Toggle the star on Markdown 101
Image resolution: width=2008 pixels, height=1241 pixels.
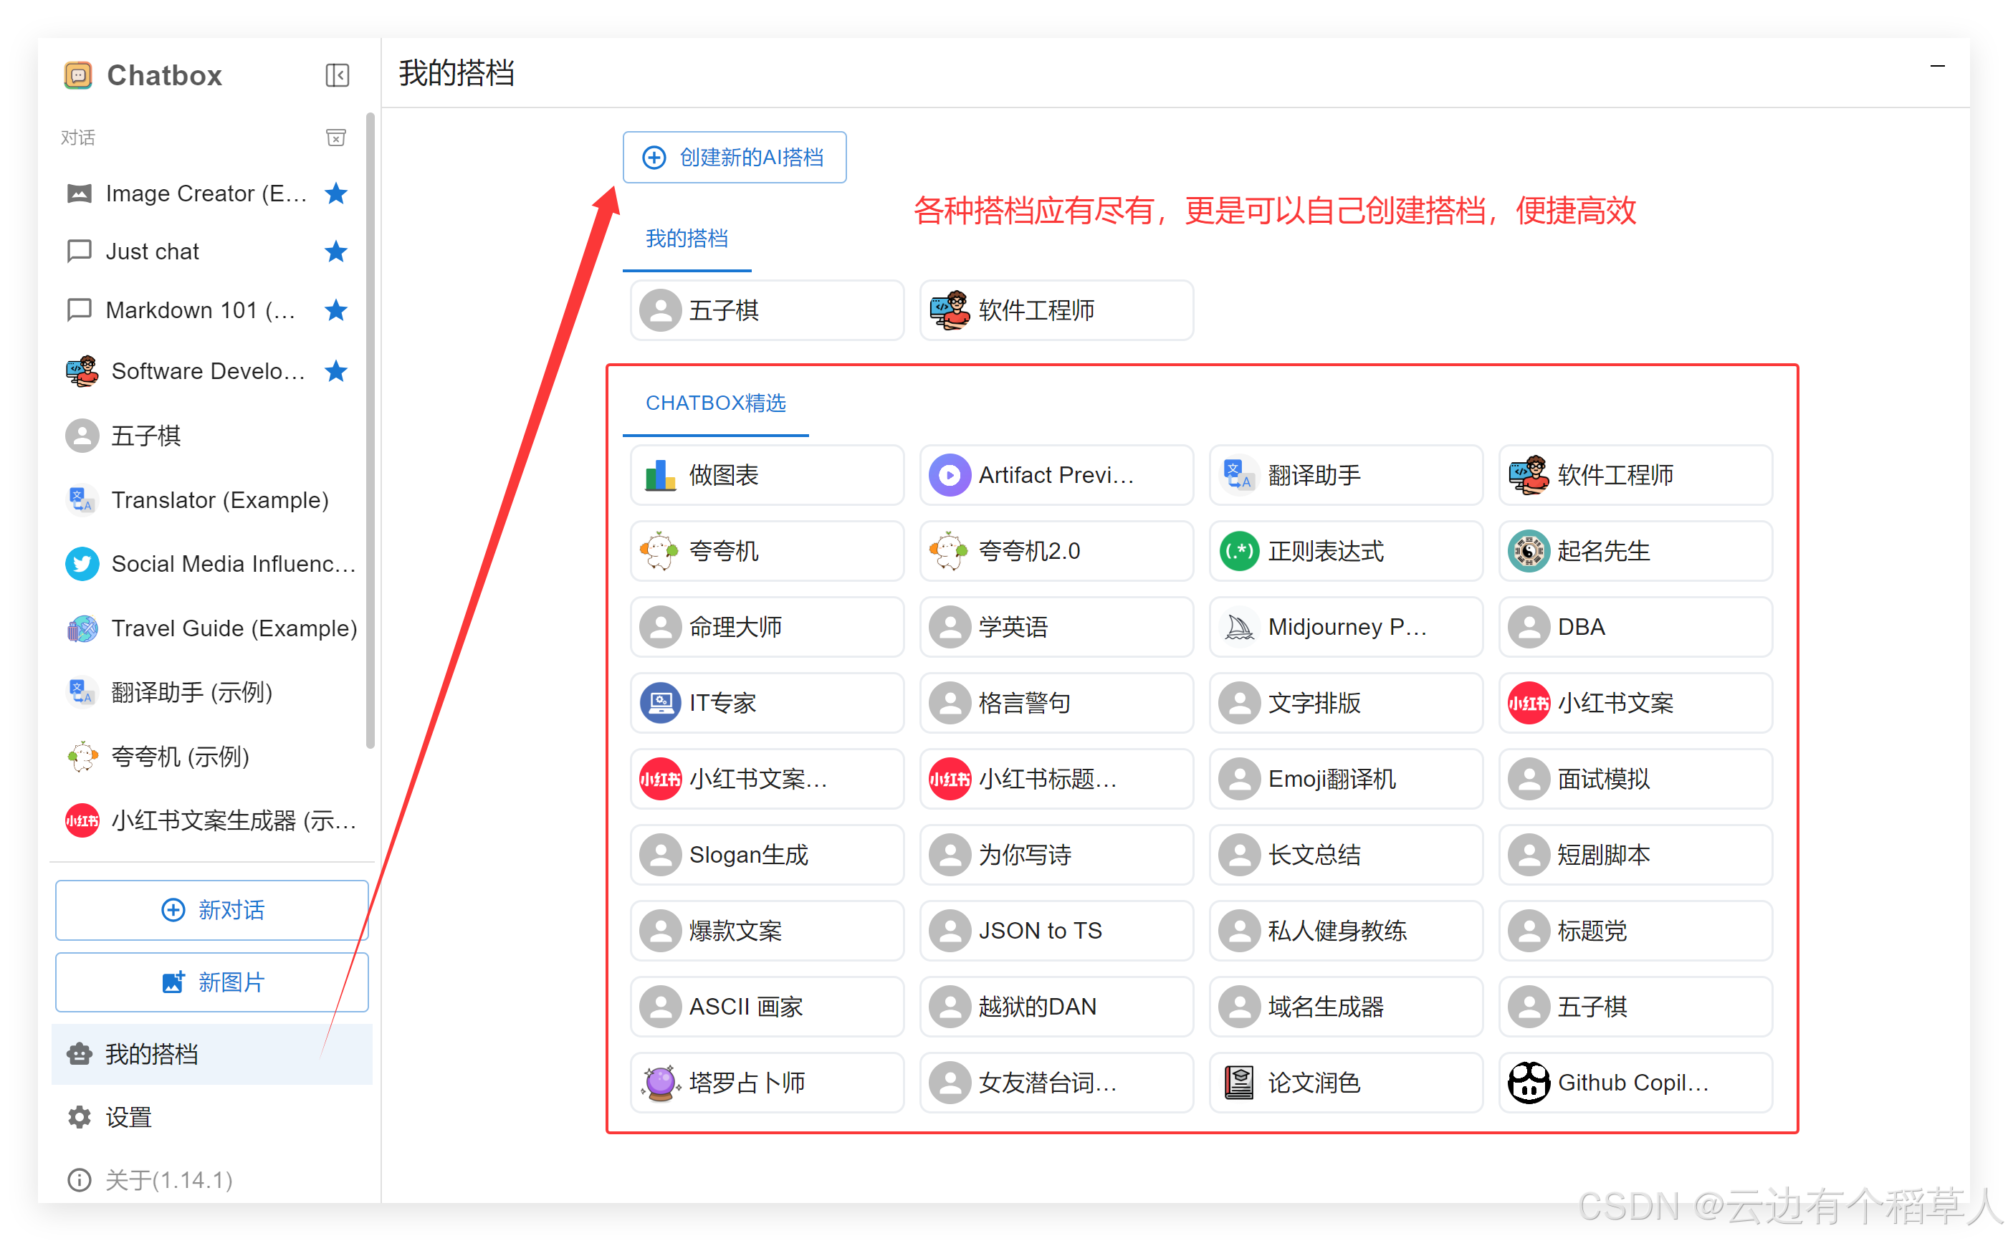336,310
